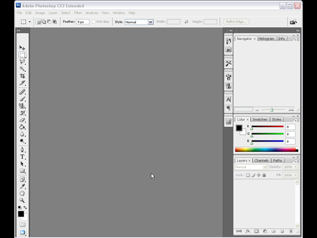The height and width of the screenshot is (238, 317).
Task: Select the Healing Brush tool
Action: point(22,92)
